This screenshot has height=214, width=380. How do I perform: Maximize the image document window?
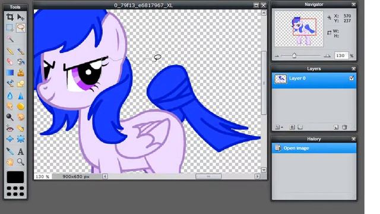256,5
